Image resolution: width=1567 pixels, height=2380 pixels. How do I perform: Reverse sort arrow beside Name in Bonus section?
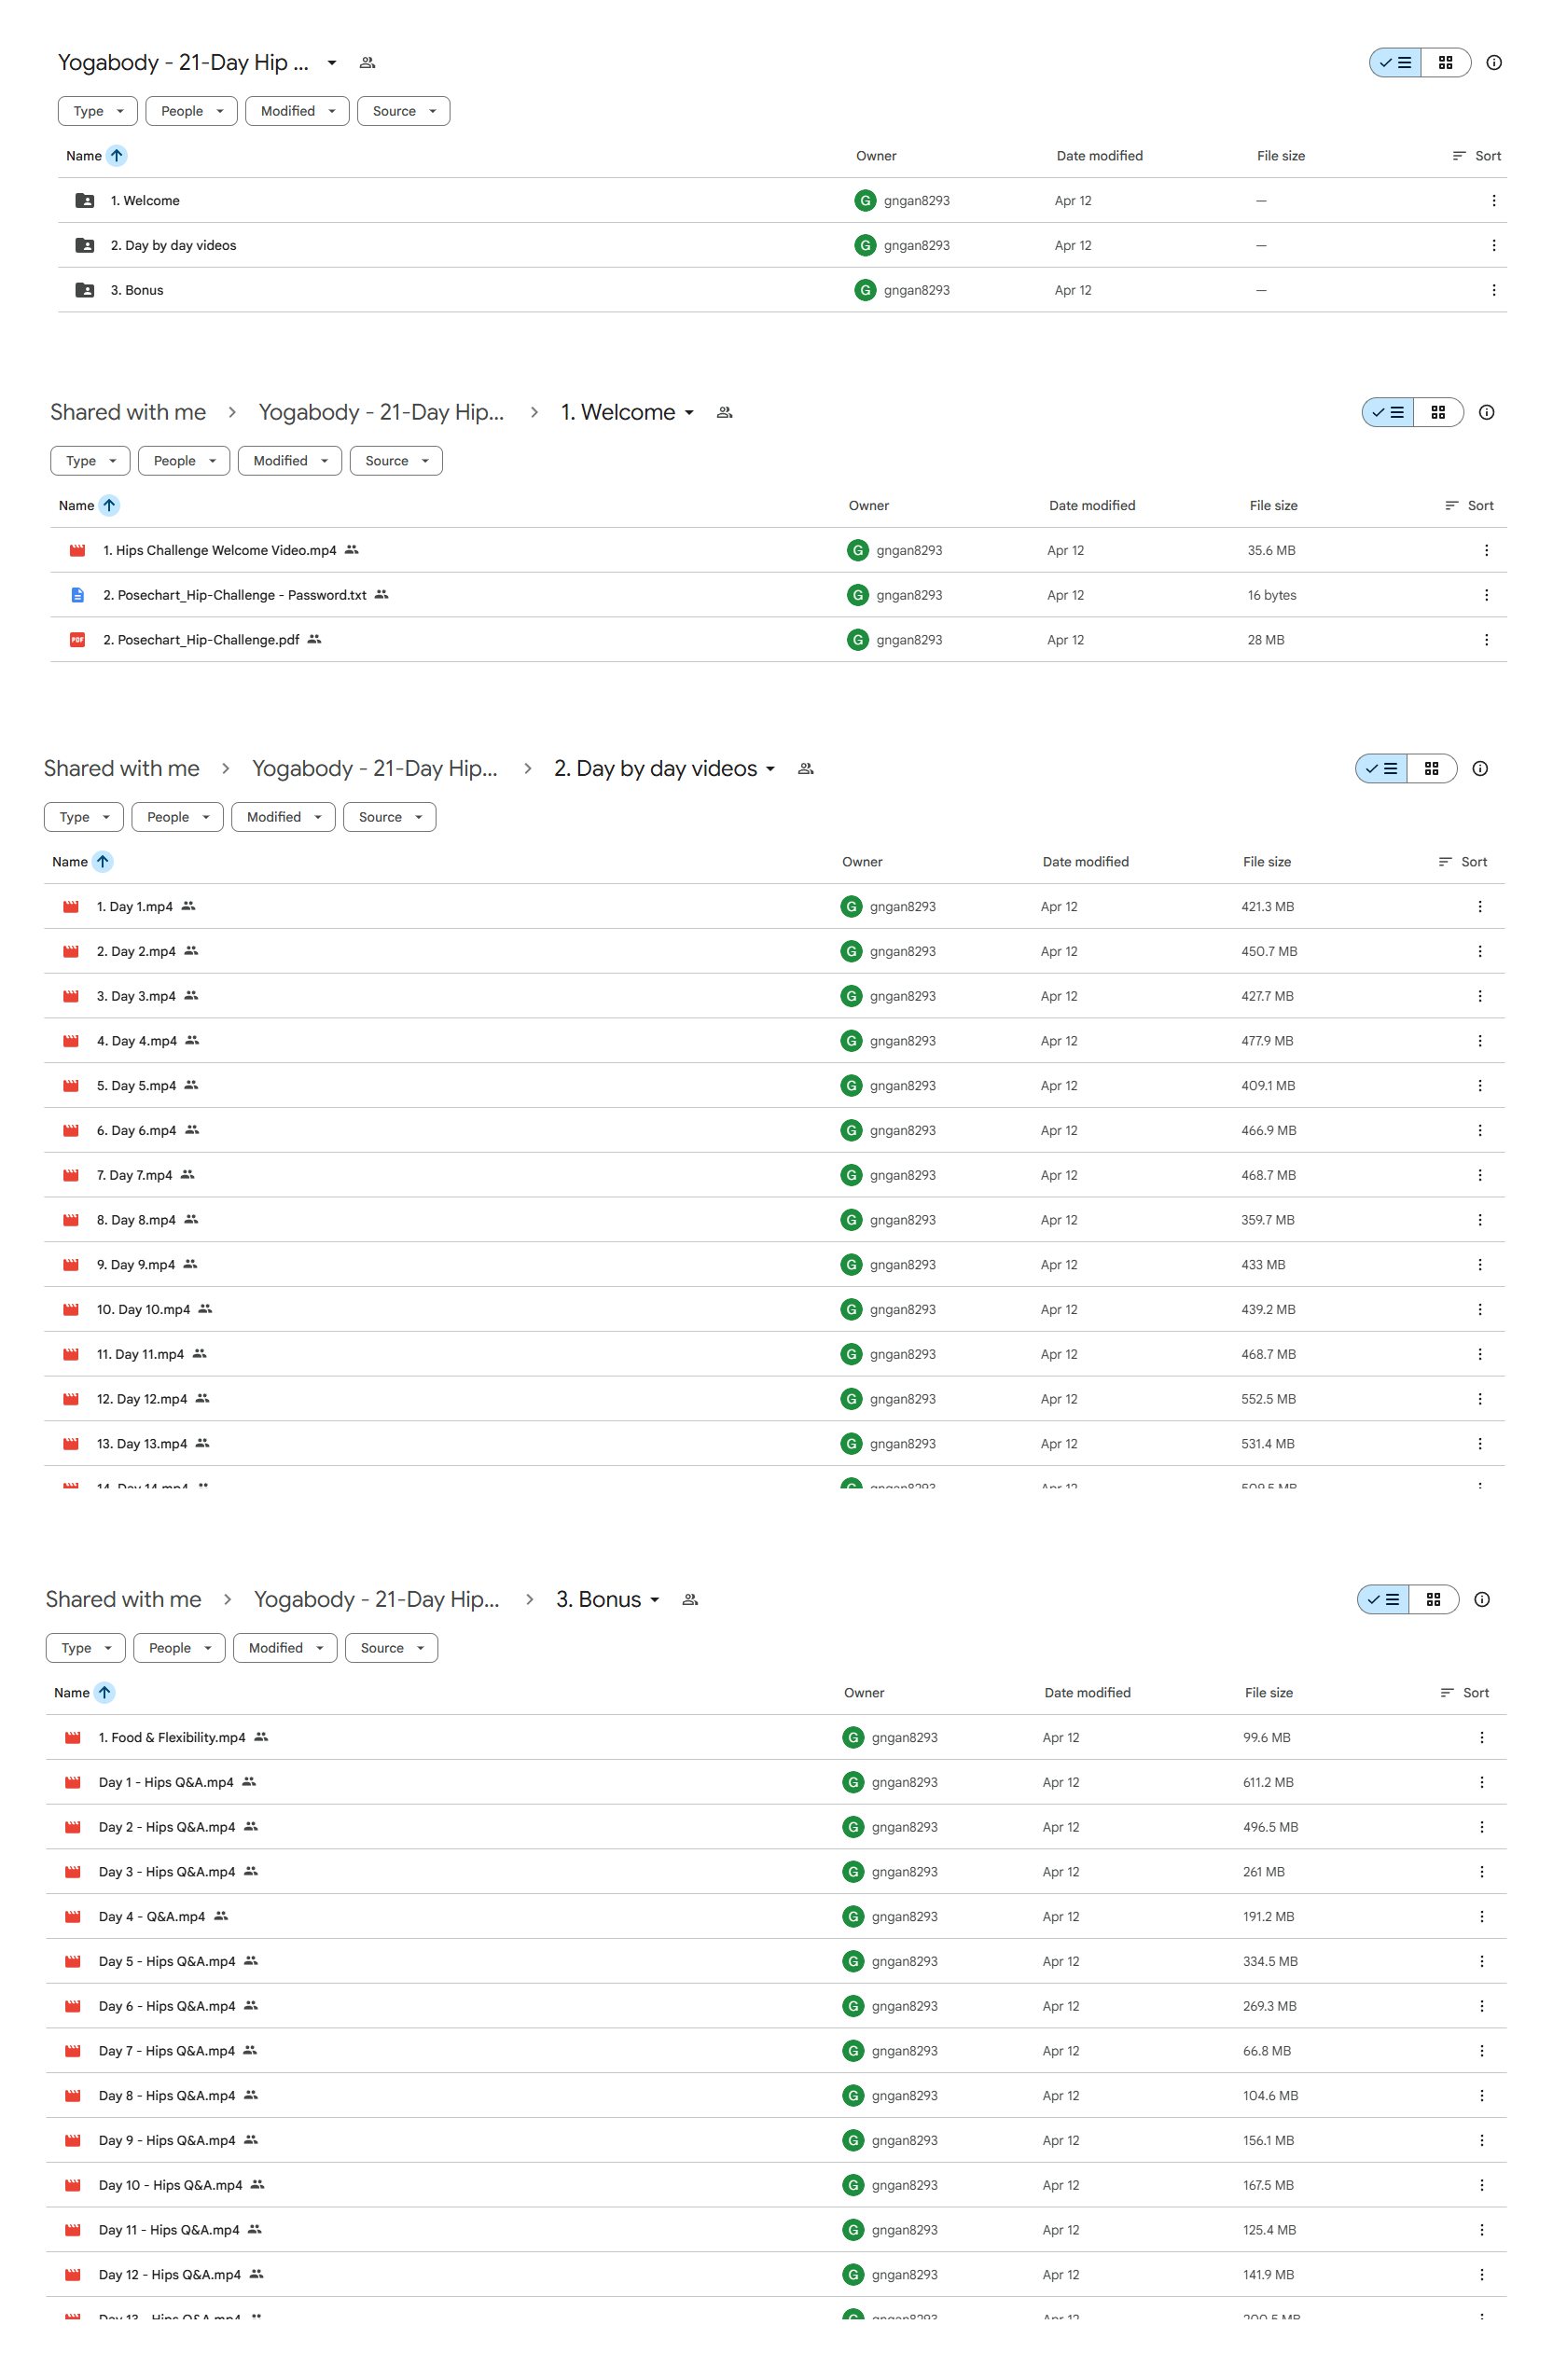(105, 1693)
